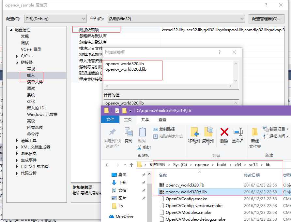Select the 附加依赖项 property row
The width and height of the screenshot is (291, 222).
pos(178,30)
